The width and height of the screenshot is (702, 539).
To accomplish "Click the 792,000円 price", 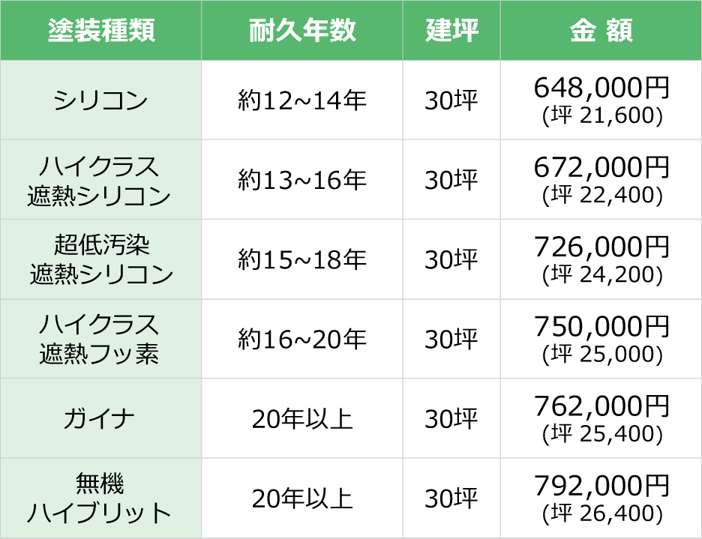I will 601,487.
